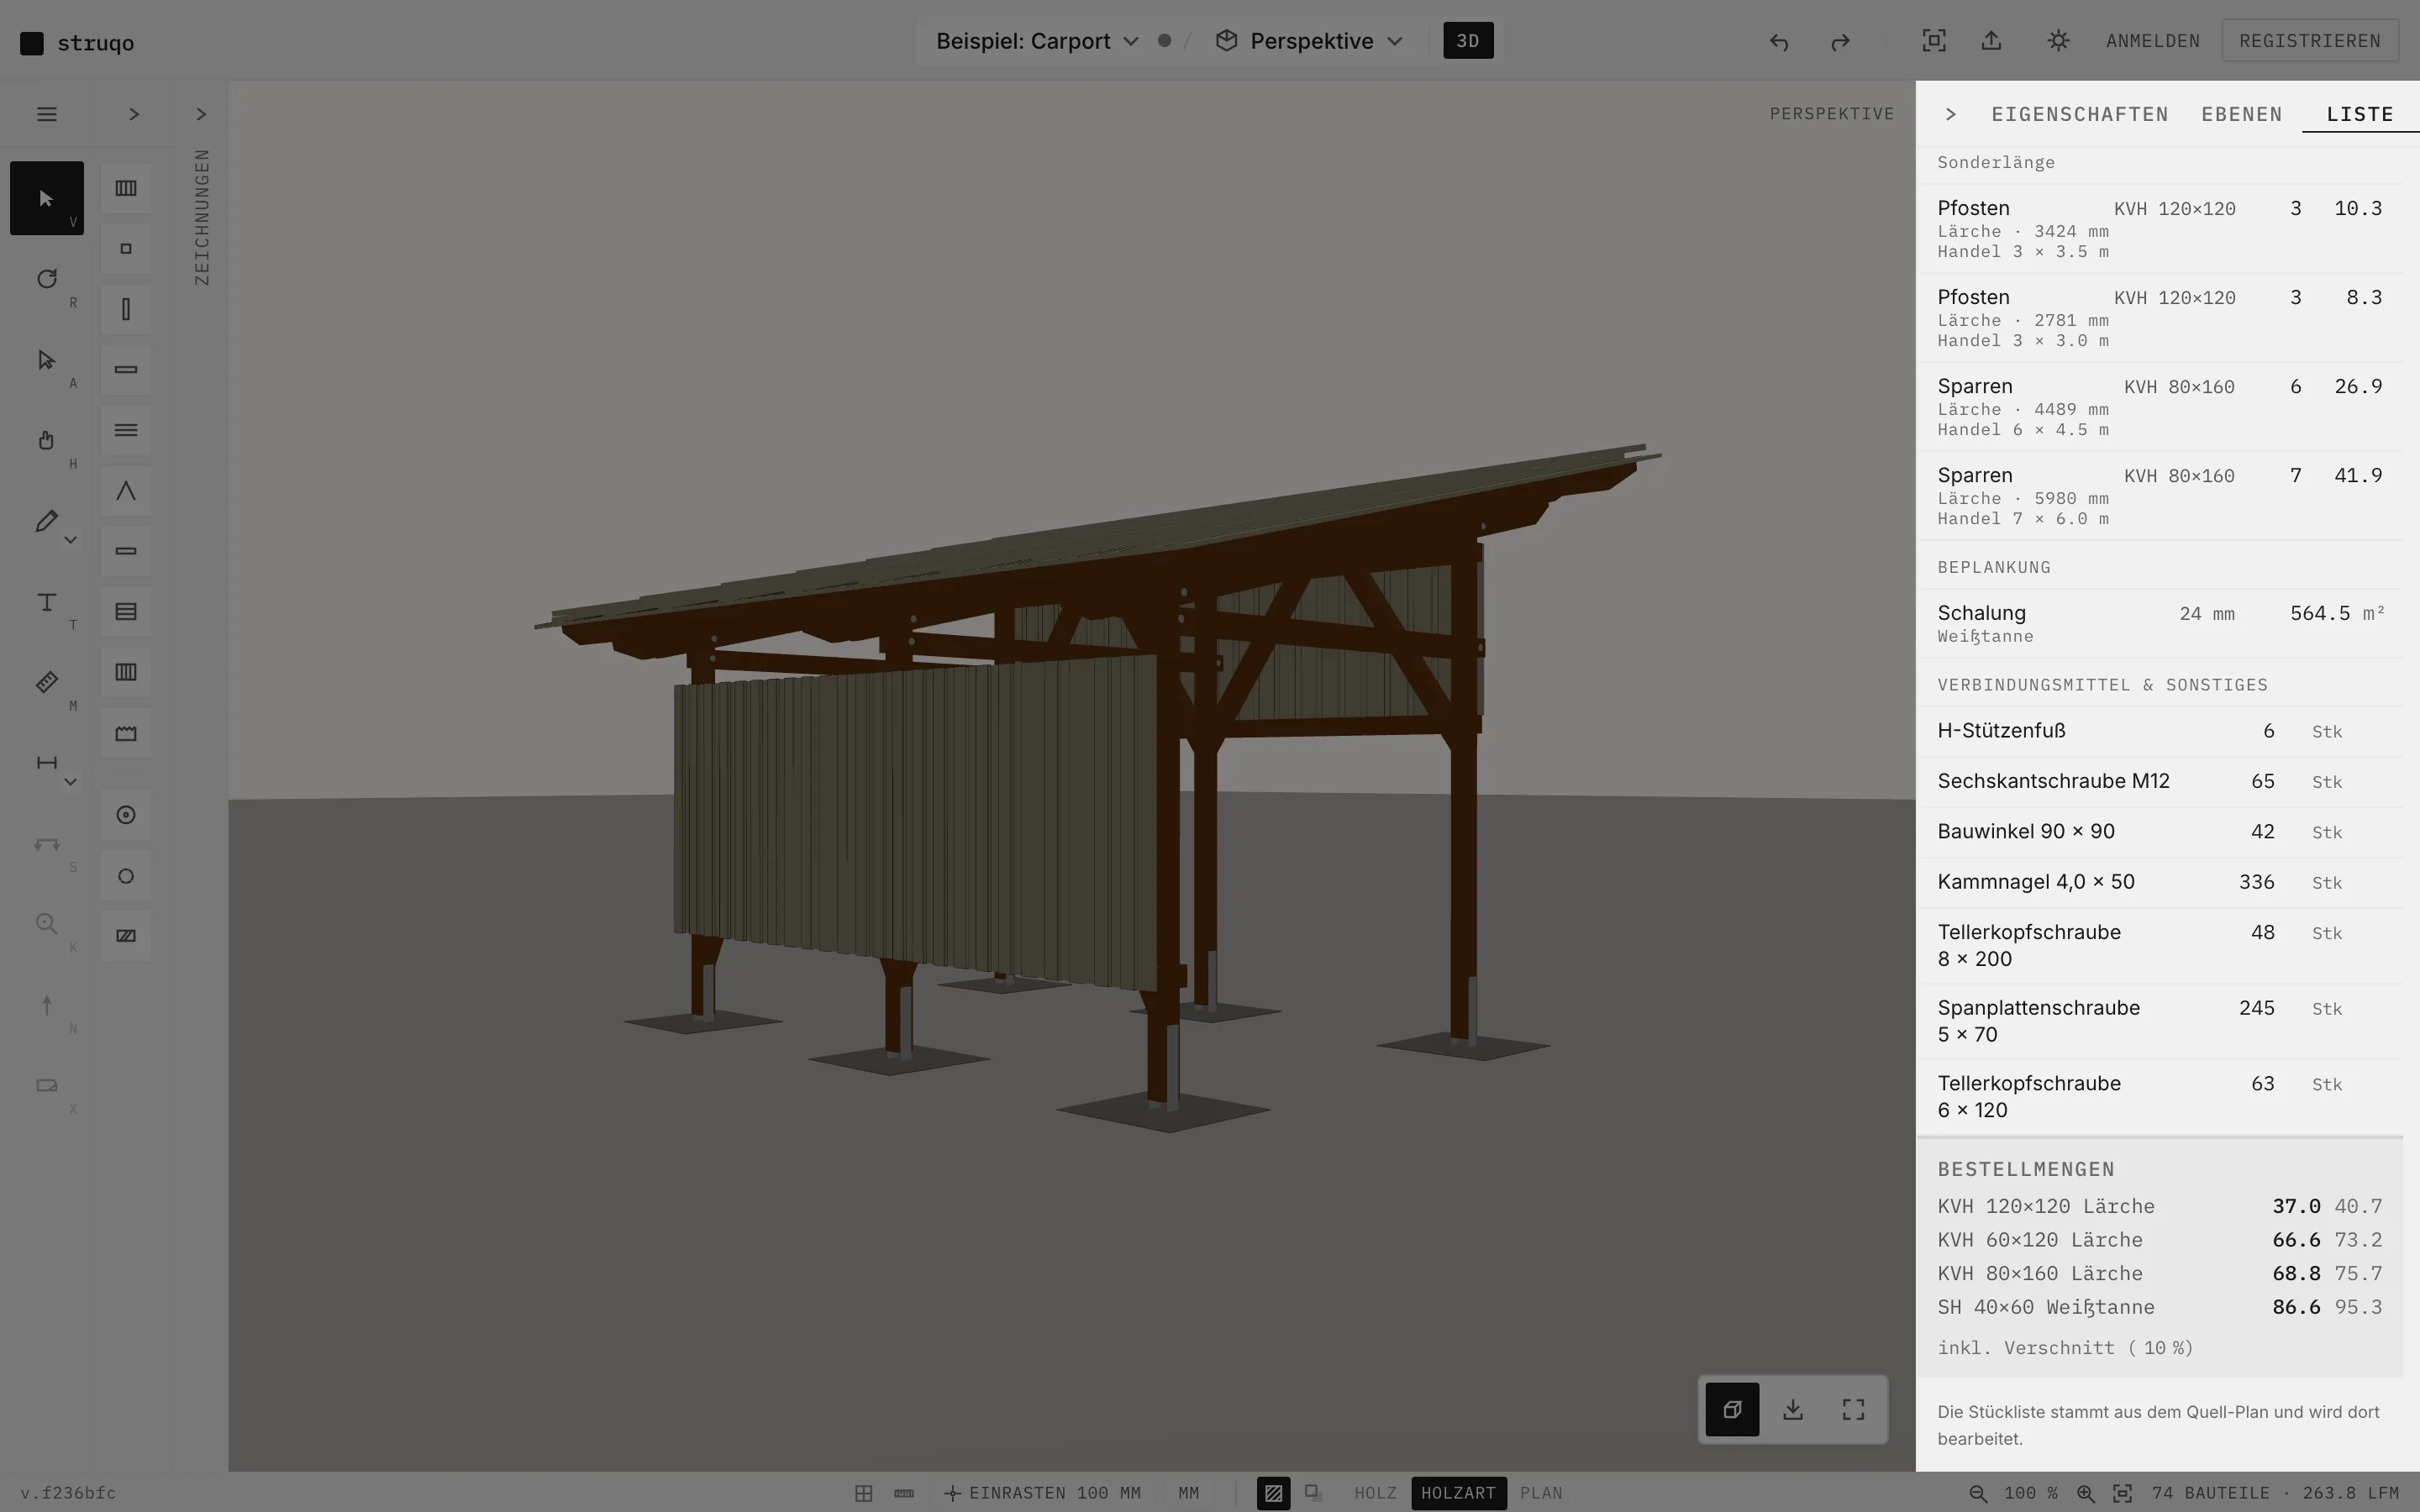Select the arrow selection tool (V)
This screenshot has width=2420, height=1512.
pyautogui.click(x=46, y=198)
